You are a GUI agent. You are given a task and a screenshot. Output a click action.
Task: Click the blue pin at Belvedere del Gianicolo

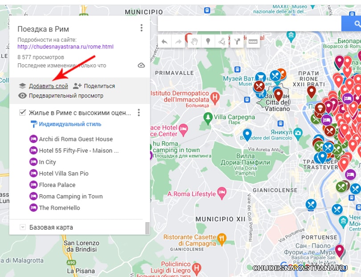(247, 134)
